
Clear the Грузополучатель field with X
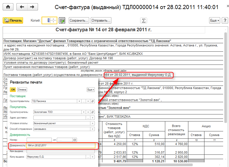[x=88, y=112]
